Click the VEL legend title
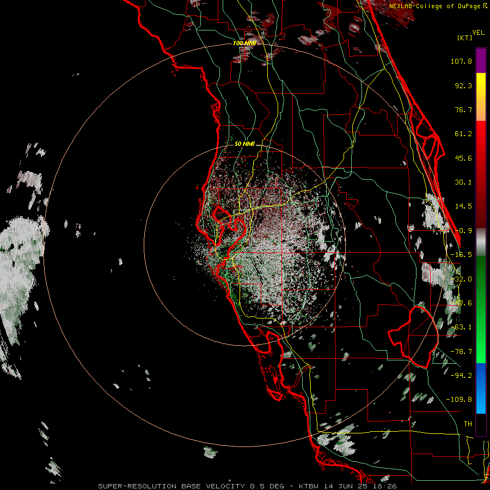The image size is (490, 490). (478, 33)
